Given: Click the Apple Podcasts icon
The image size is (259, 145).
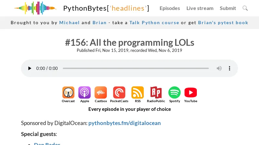Looking at the screenshot, I should [x=84, y=92].
